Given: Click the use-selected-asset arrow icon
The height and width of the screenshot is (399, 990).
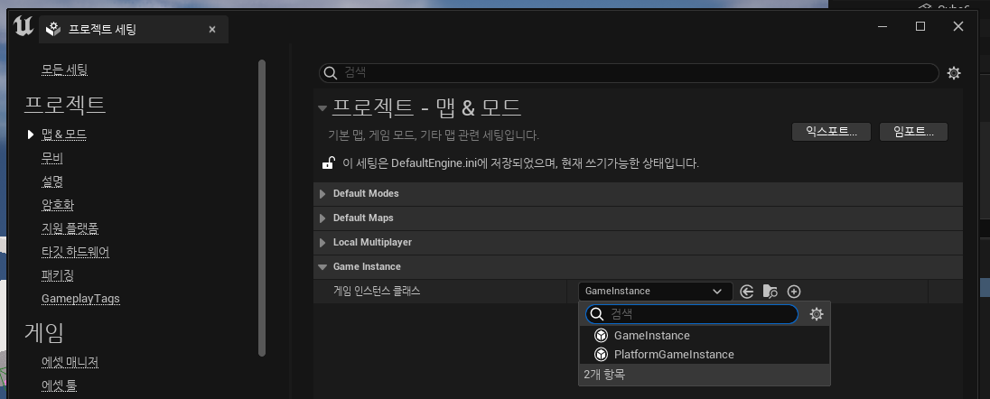Looking at the screenshot, I should (747, 291).
